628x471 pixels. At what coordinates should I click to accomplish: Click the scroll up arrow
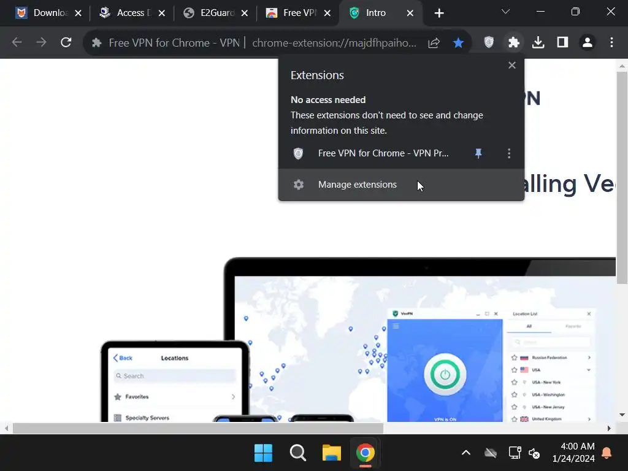point(622,66)
